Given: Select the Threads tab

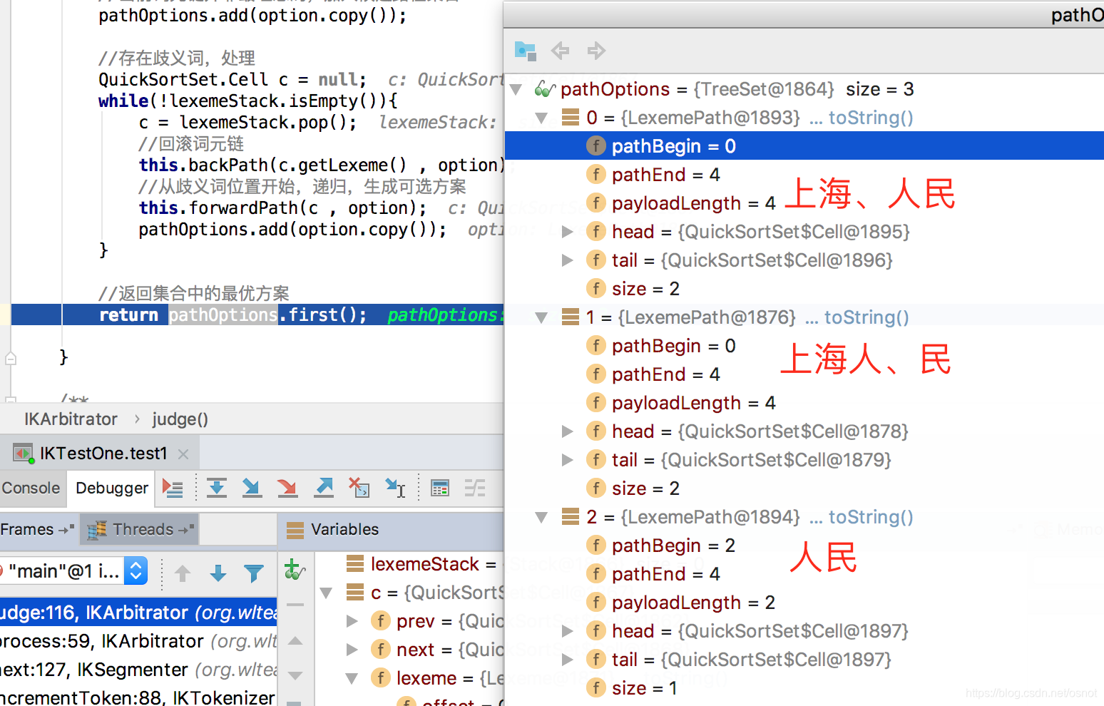Looking at the screenshot, I should click(140, 529).
